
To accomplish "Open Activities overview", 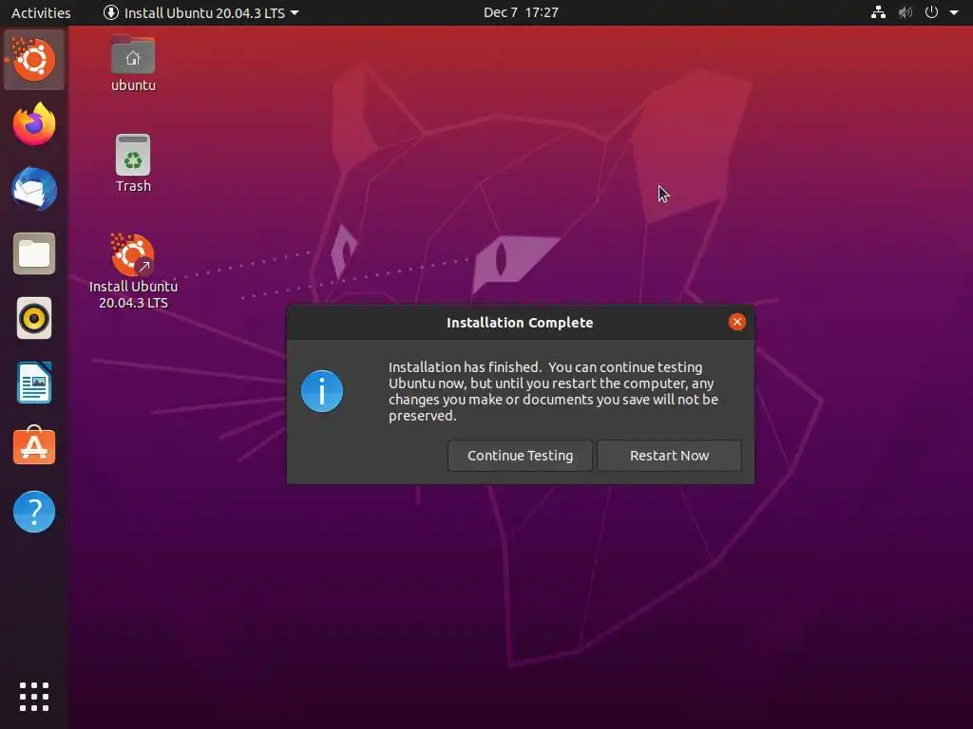I will (41, 12).
